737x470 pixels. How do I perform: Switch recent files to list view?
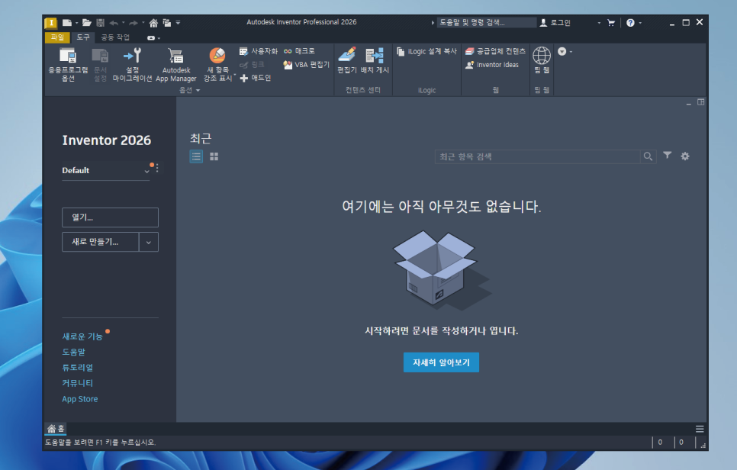pos(196,156)
